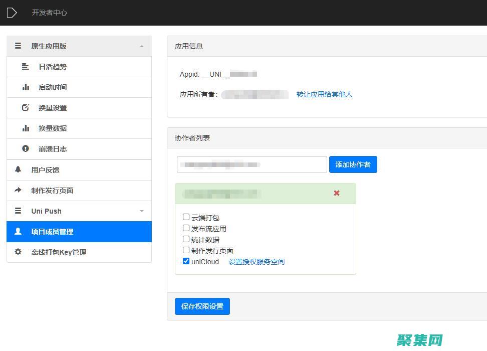Open the 设置授权服务空间 link
The width and height of the screenshot is (487, 351).
(256, 261)
